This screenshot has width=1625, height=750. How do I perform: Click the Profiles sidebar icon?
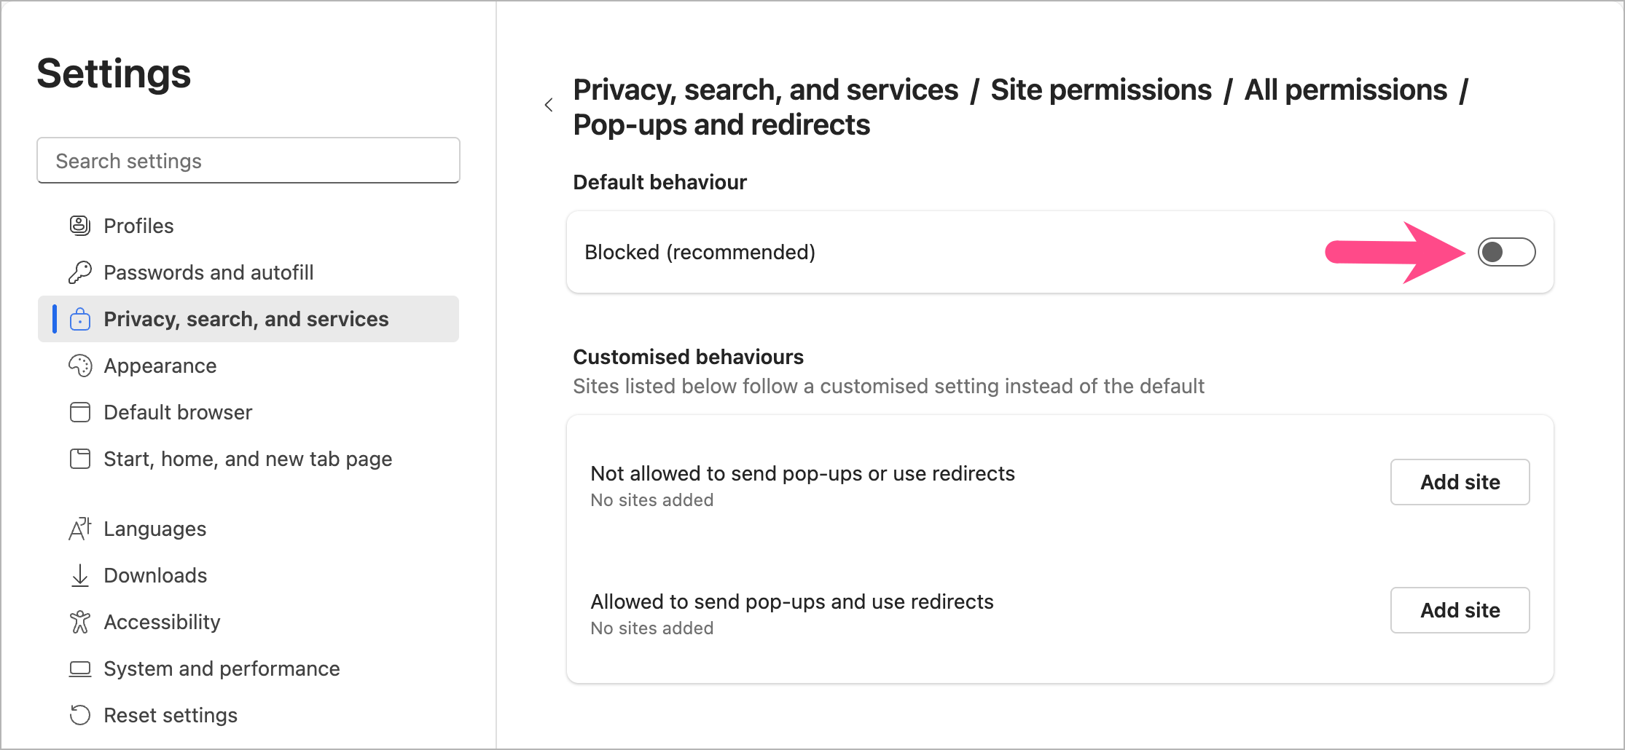tap(79, 226)
